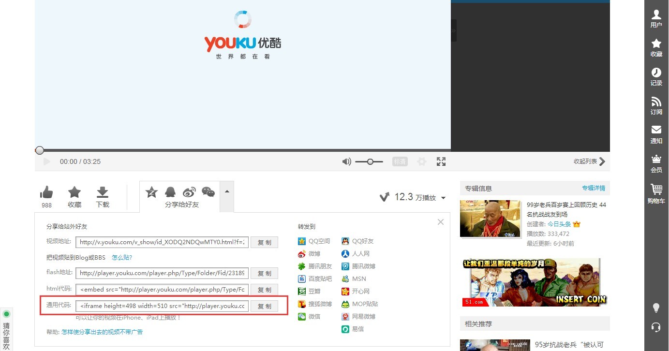
Task: Open 收藏 star icon in right sidebar
Action: click(656, 47)
